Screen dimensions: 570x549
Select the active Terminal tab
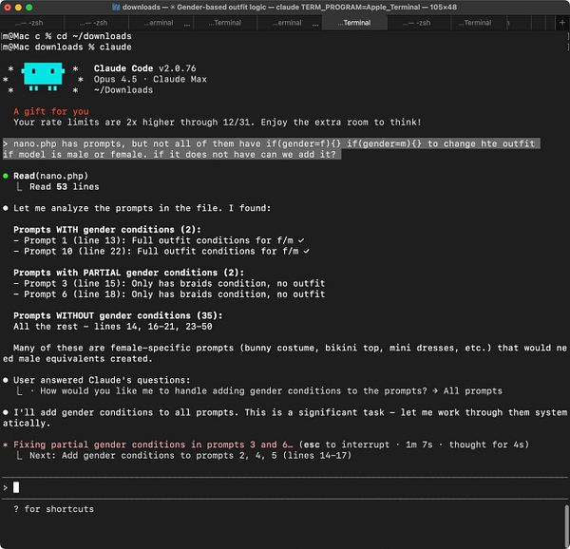[354, 23]
